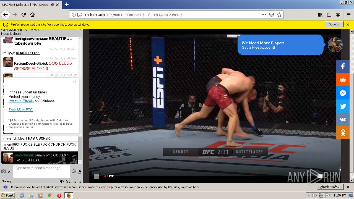The image size is (354, 199).
Task: Show hidden system tray icons
Action: 308,195
